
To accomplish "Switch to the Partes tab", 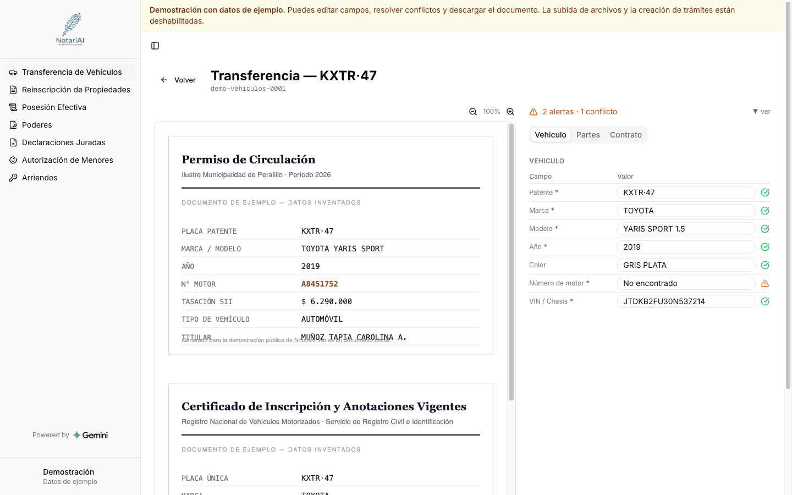I will coord(588,135).
